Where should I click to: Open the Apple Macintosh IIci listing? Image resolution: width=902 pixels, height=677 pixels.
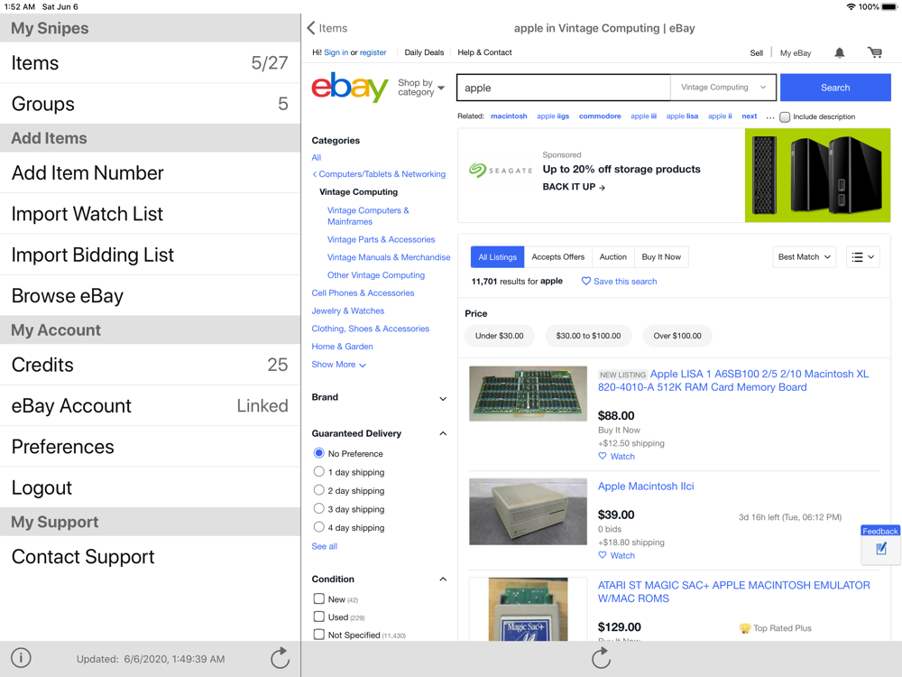(646, 487)
